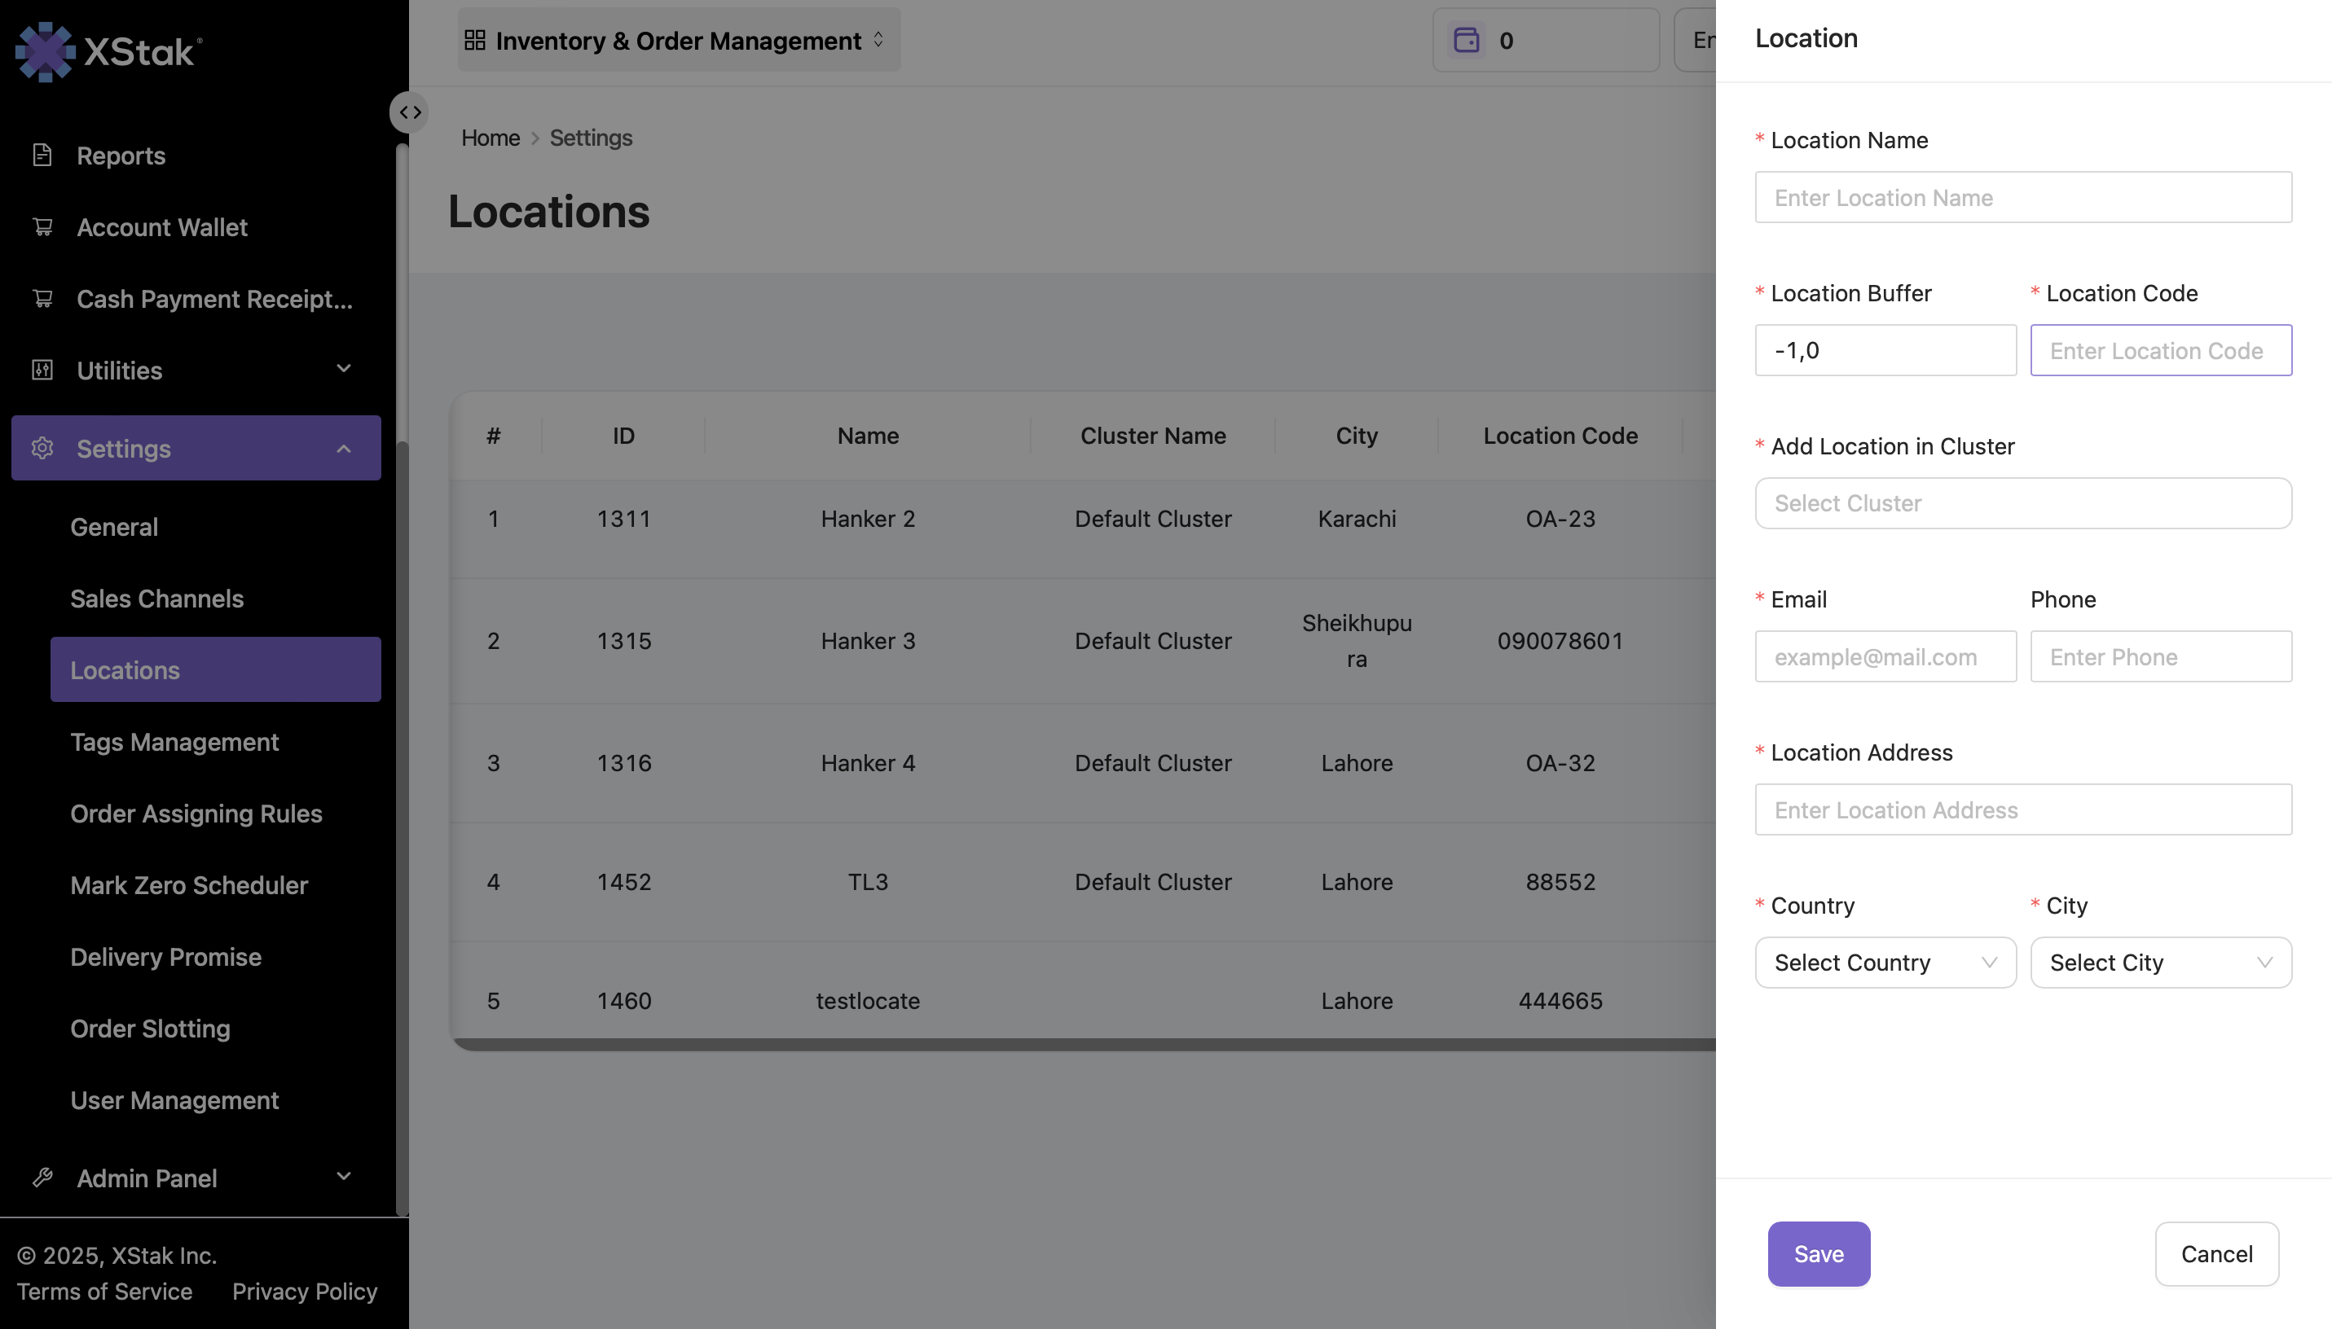Screen dimensions: 2332x1329
Task: Focus the Enter Location Name field
Action: click(x=2022, y=197)
